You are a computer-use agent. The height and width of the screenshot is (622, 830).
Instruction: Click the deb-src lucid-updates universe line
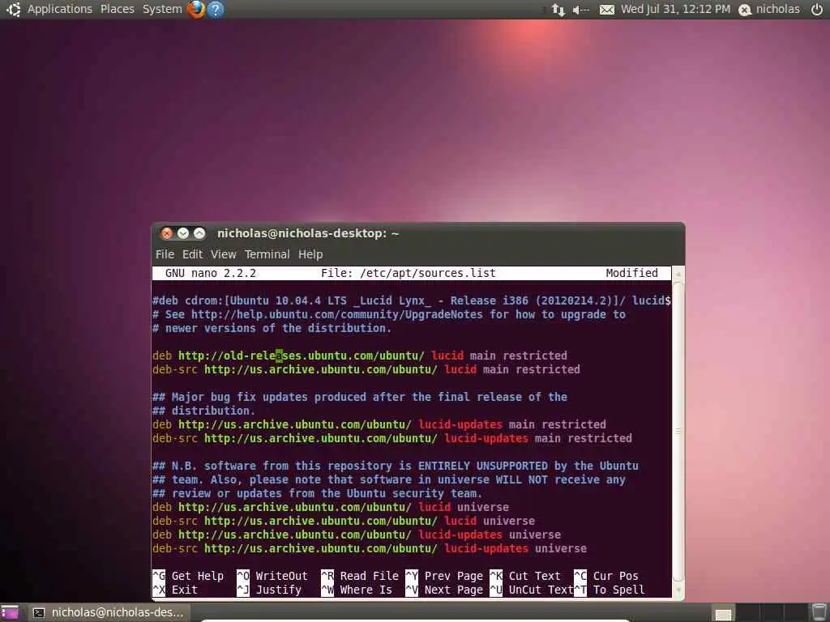coord(369,548)
